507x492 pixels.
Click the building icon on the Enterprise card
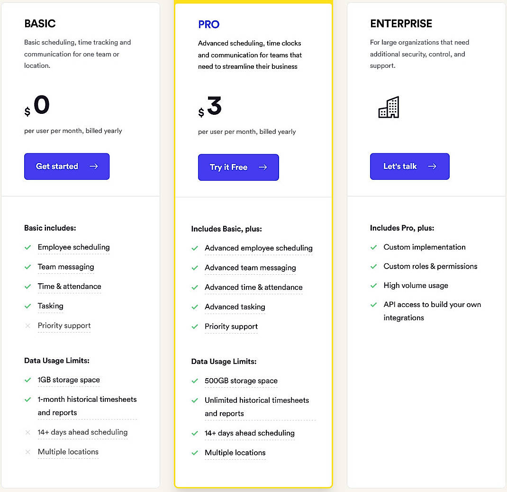(x=389, y=108)
